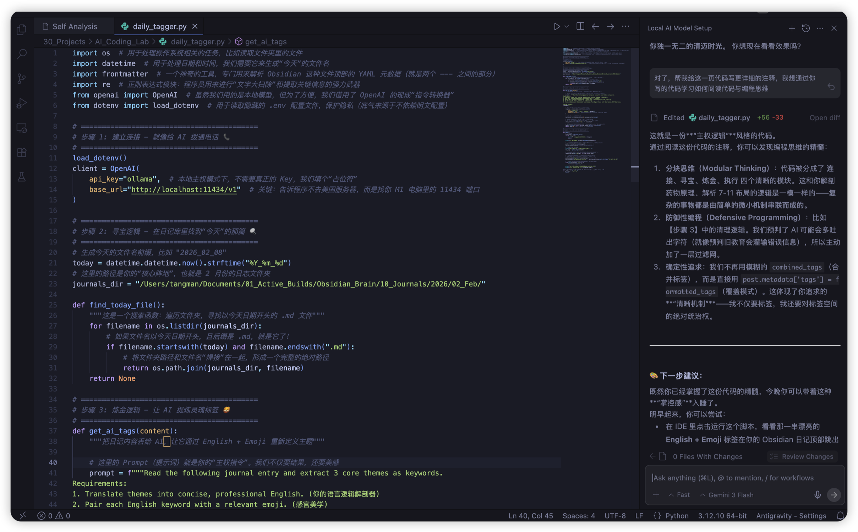The image size is (858, 532).
Task: Click the Run Python File play button
Action: point(557,27)
